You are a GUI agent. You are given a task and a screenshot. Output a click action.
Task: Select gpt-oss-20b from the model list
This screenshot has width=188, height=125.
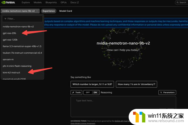(x=22, y=33)
